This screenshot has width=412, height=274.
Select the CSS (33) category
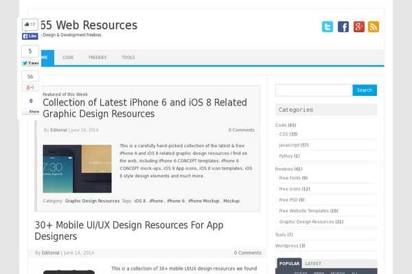pos(288,134)
